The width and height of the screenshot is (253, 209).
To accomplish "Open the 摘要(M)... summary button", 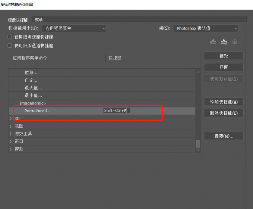I will coord(224,136).
